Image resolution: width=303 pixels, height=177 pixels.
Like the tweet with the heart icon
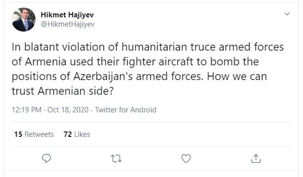tap(186, 158)
